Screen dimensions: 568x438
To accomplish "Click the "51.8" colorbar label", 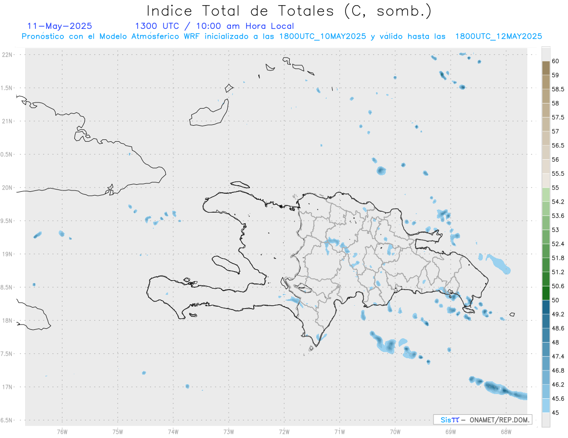I will (x=558, y=258).
